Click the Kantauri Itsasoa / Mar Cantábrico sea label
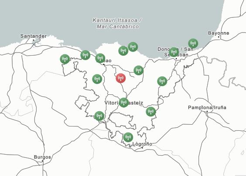246x176 pixels. coord(117,23)
